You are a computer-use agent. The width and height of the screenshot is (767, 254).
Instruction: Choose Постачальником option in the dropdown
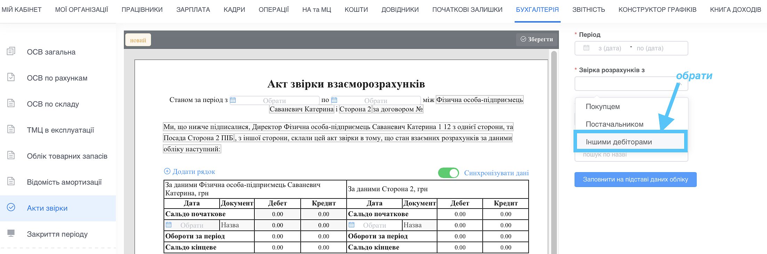(x=615, y=124)
